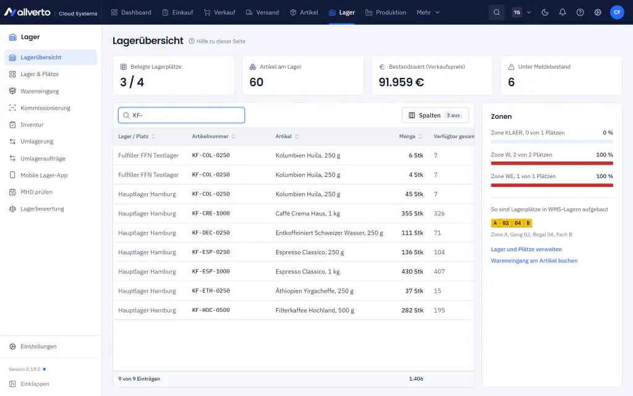The height and width of the screenshot is (396, 633).
Task: Switch to the Verkauf tab
Action: [x=219, y=12]
